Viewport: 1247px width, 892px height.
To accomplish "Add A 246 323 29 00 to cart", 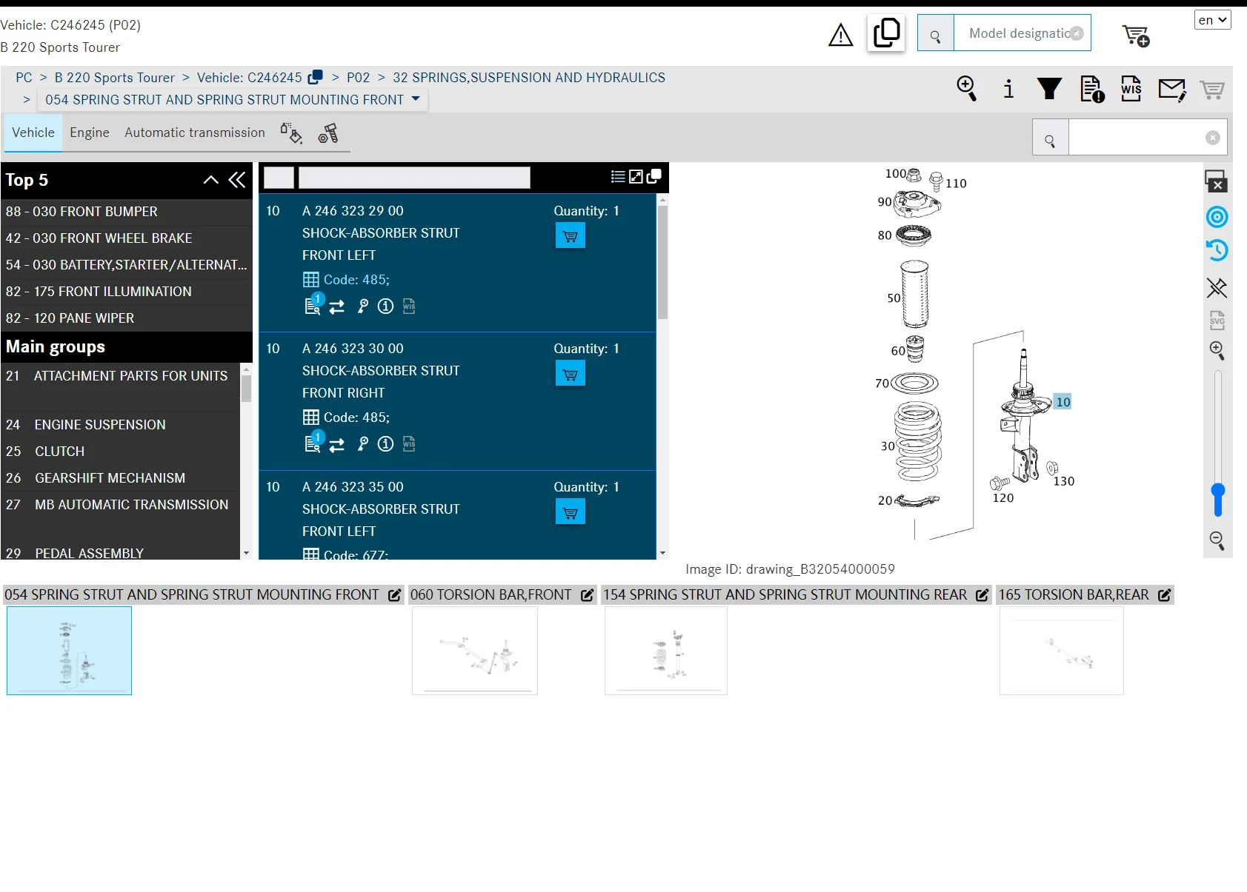I will 571,236.
